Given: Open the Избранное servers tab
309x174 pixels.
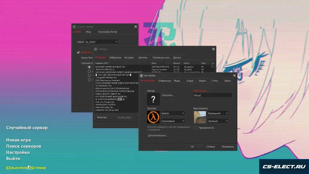Looking at the screenshot, I should [x=115, y=58].
